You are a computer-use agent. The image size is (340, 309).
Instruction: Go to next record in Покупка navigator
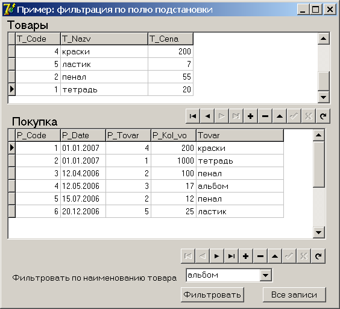[216, 256]
